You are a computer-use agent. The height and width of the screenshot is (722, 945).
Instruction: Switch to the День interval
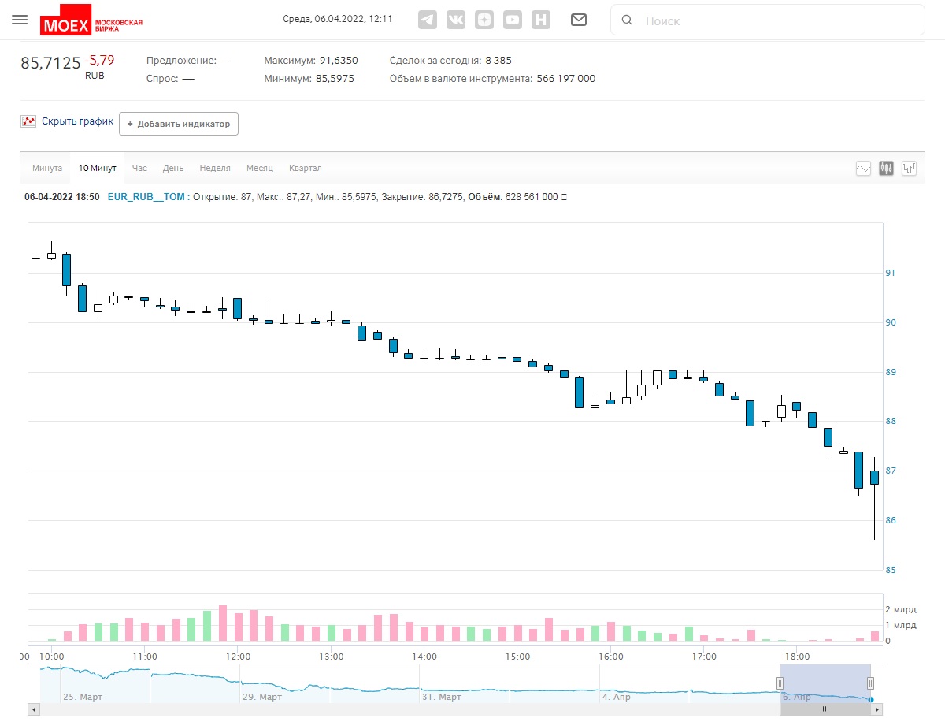point(173,168)
